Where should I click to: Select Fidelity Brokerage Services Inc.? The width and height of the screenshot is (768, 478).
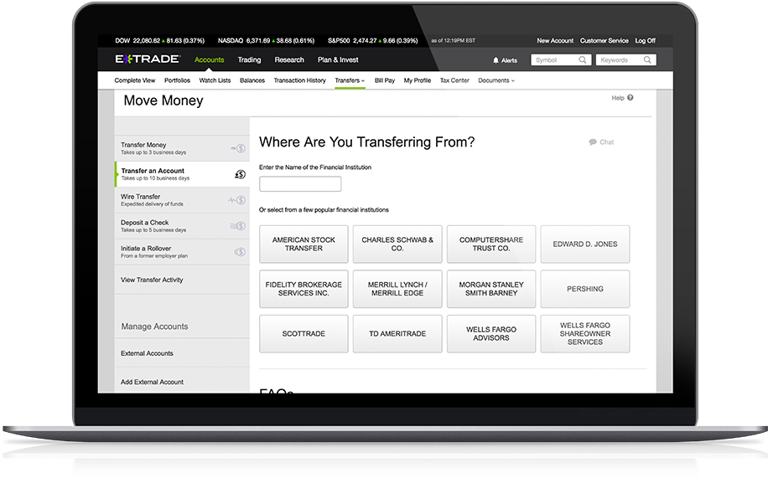304,289
